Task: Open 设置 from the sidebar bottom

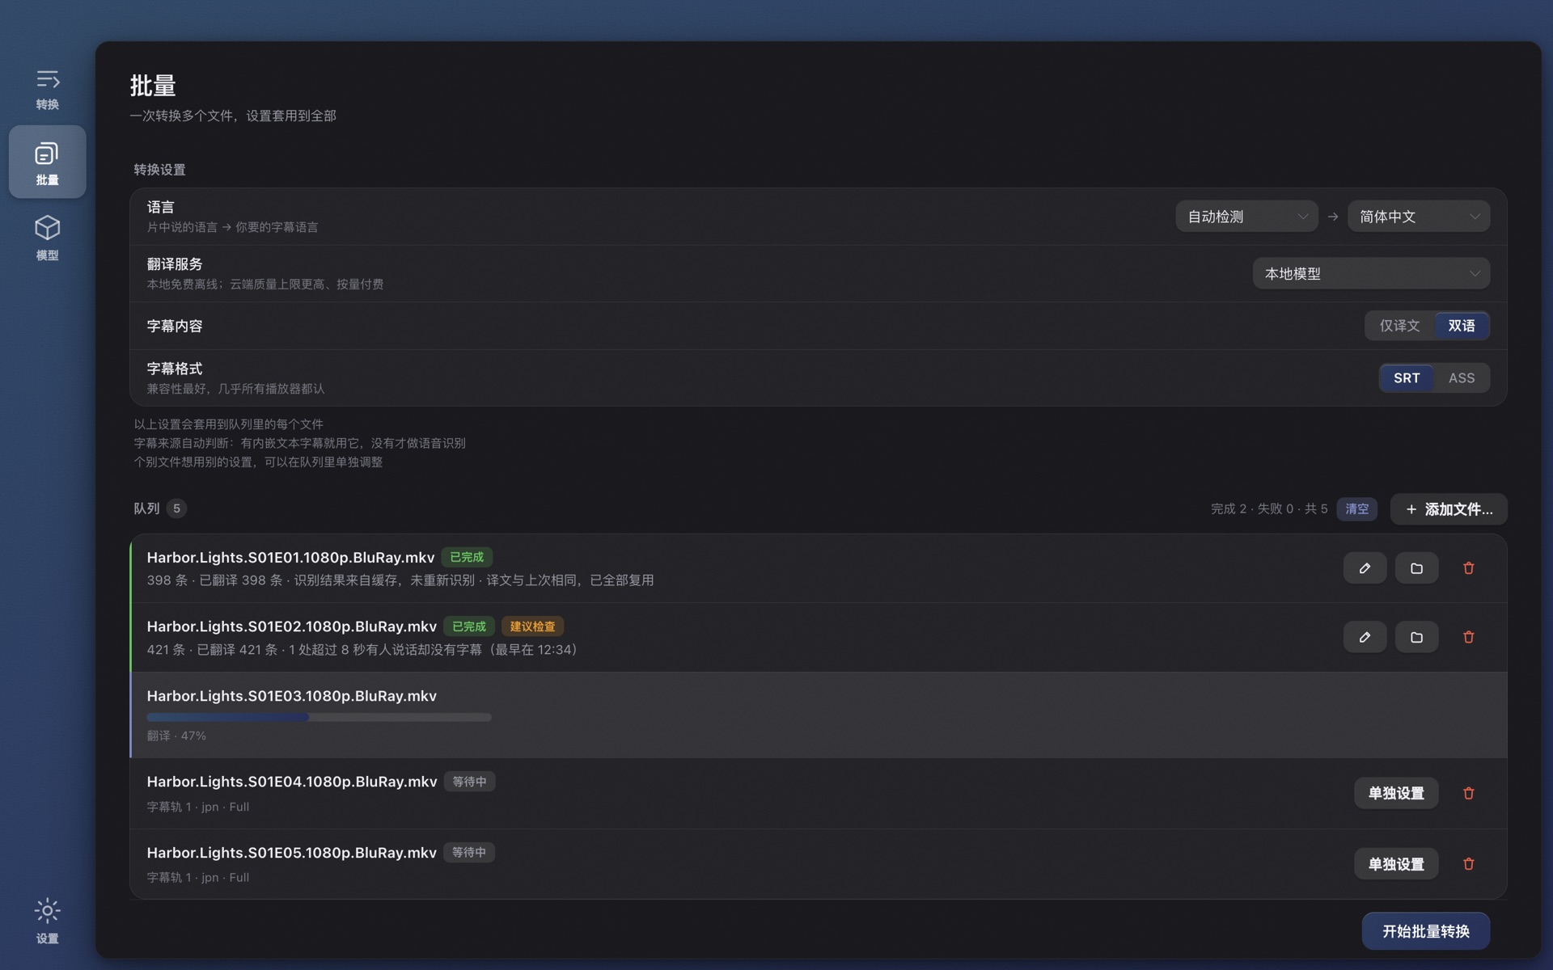Action: pyautogui.click(x=47, y=921)
